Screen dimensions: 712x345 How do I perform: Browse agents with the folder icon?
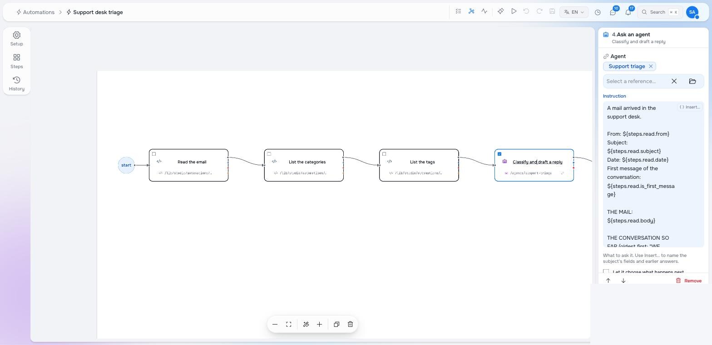692,81
